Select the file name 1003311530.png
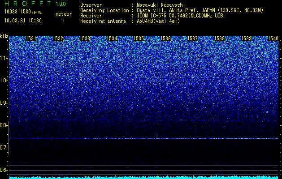This screenshot has height=179, width=282. [23, 12]
